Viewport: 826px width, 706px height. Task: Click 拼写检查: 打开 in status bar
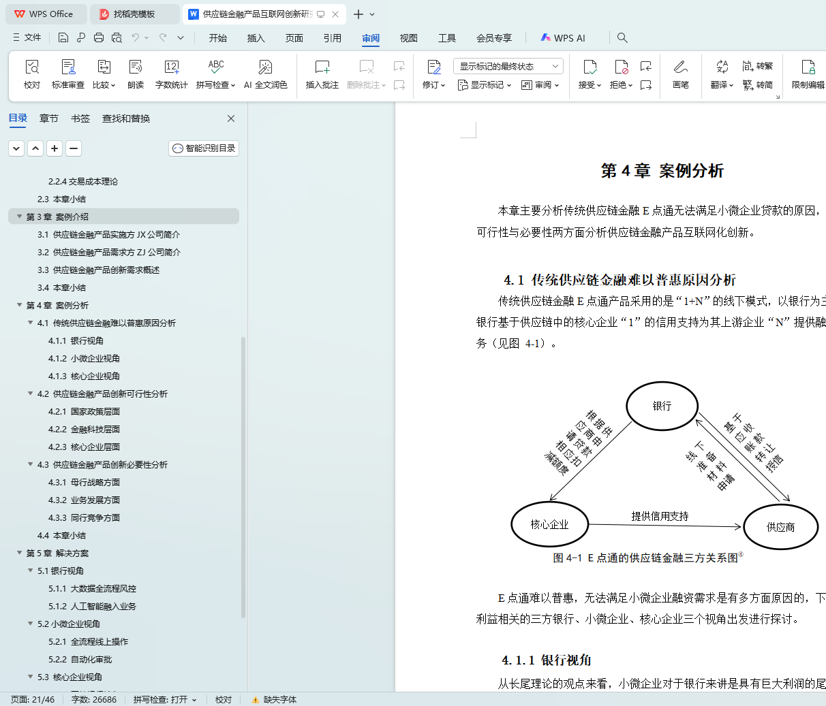click(x=165, y=699)
